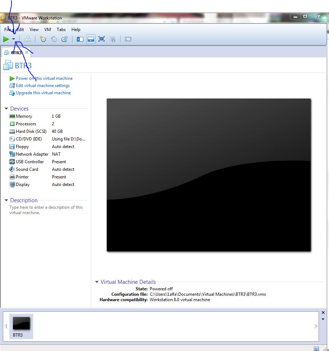Open the Tabs menu
Image resolution: width=329 pixels, height=351 pixels.
[61, 30]
